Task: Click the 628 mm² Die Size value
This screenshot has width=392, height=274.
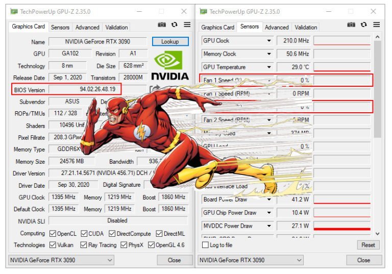Action: pos(133,65)
